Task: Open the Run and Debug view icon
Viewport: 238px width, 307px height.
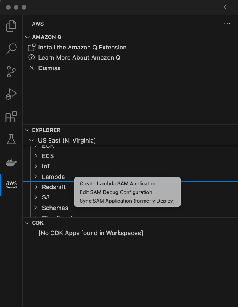Action: [x=11, y=94]
